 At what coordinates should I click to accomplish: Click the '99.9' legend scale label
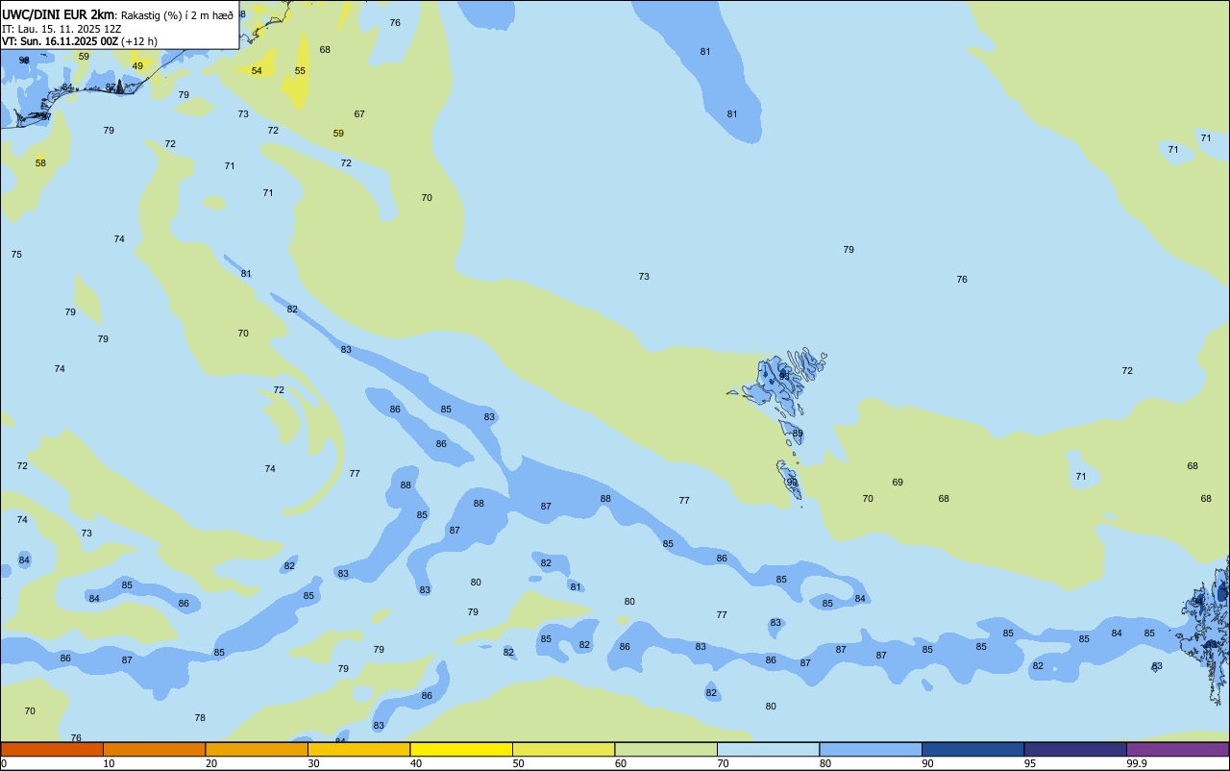point(1137,763)
